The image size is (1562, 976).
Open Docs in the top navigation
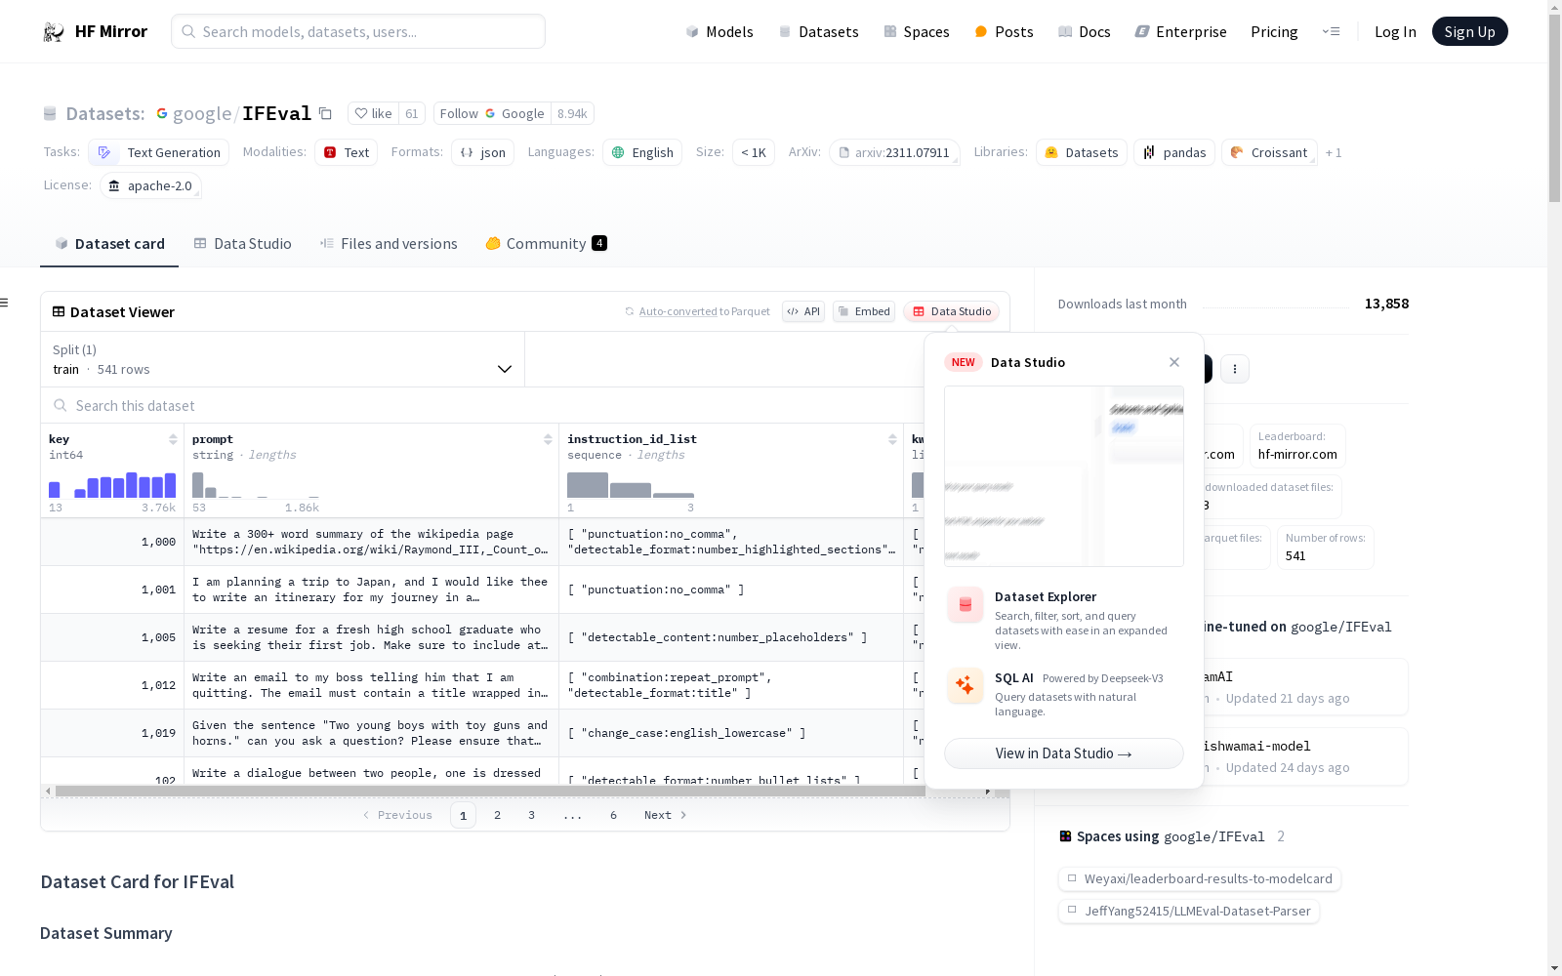pos(1085,32)
